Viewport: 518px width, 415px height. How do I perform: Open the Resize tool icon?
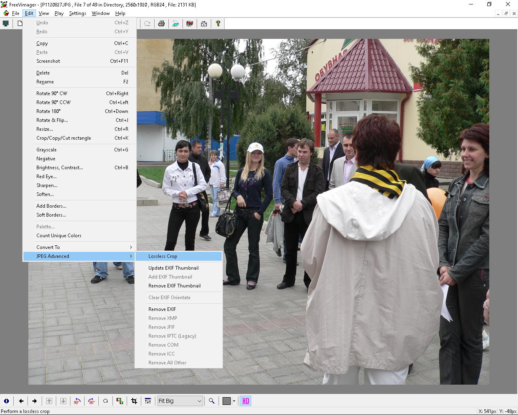pos(148,401)
